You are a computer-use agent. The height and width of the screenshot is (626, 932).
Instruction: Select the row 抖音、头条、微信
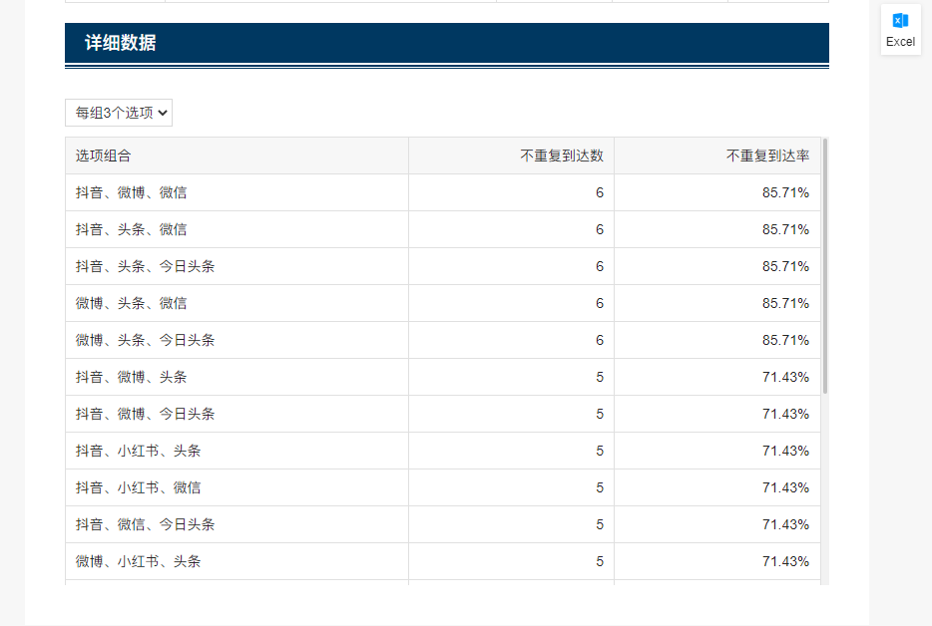point(443,229)
